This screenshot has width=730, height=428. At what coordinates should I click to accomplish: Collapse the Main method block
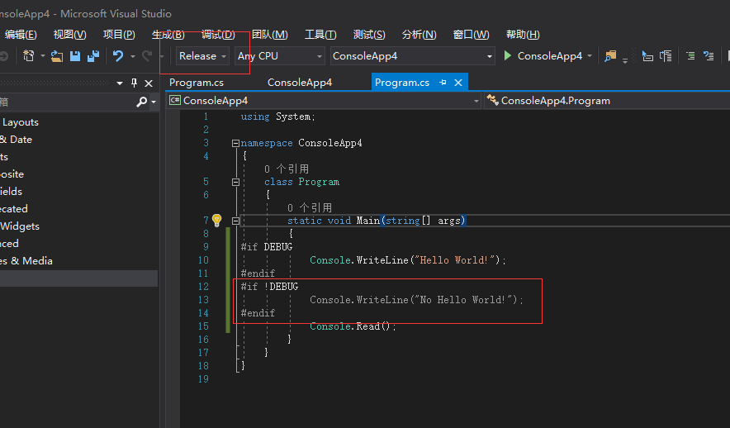tap(235, 221)
